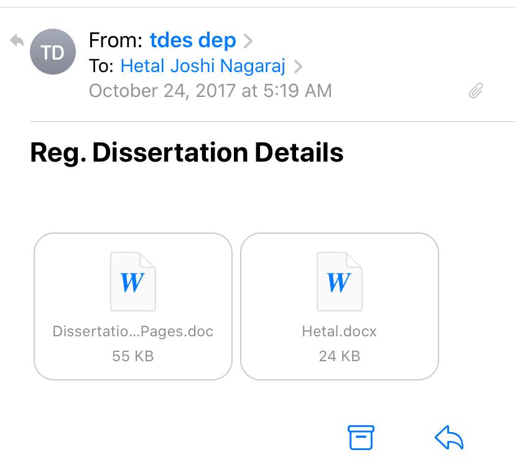Tap the 24 KB file size label

pyautogui.click(x=339, y=356)
